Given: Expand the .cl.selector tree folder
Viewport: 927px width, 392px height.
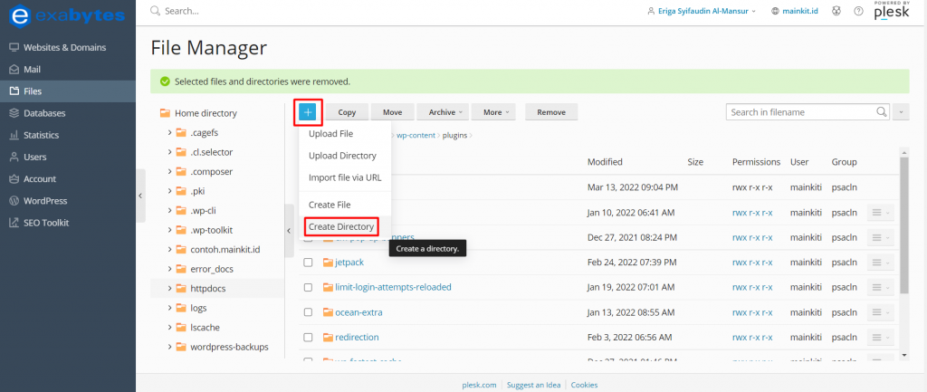Looking at the screenshot, I should (169, 152).
